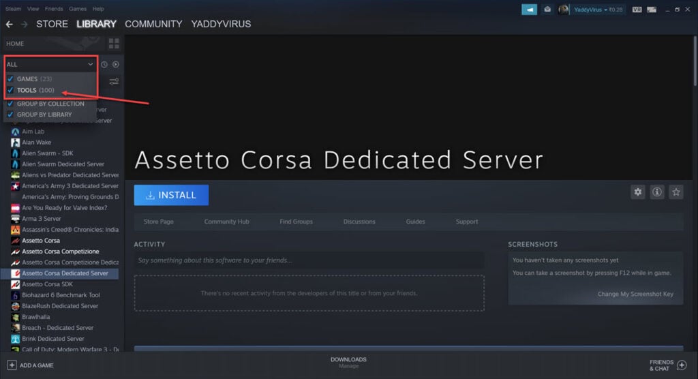
Task: Open the YADDYVIRUS profile tab
Action: point(221,24)
